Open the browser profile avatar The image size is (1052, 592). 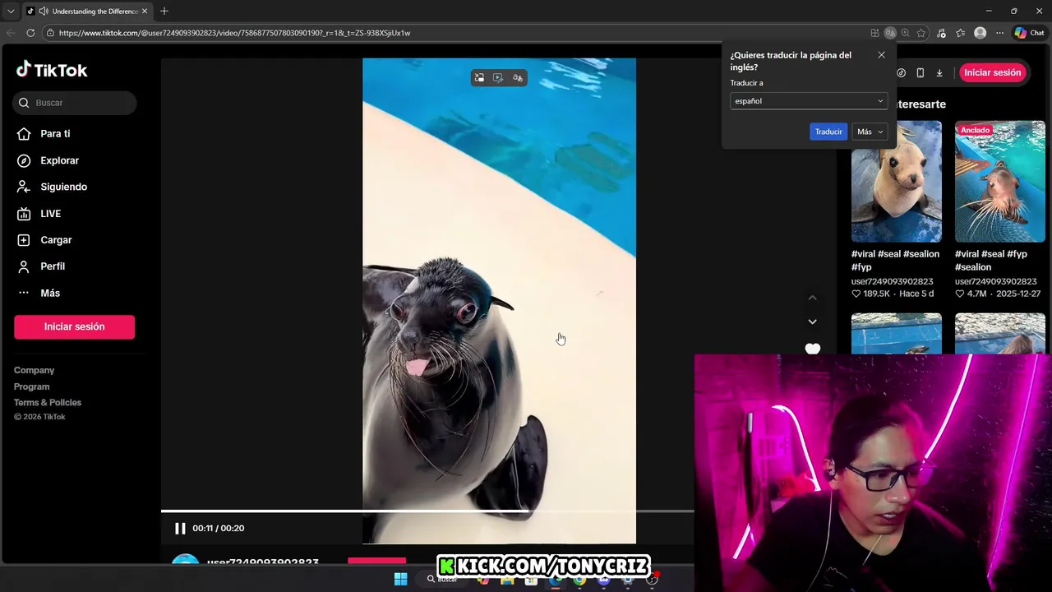click(980, 33)
